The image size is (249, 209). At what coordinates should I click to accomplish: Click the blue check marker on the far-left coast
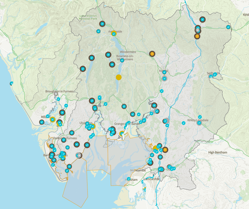tap(11, 83)
